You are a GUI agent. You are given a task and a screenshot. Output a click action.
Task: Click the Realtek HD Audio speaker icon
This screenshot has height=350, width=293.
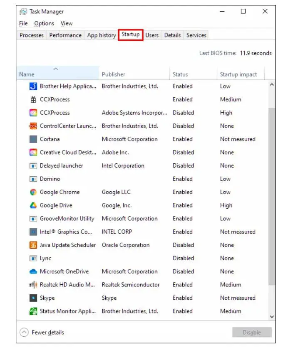pos(33,285)
